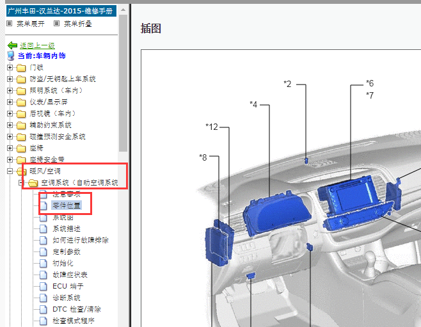Image resolution: width=421 pixels, height=327 pixels.
Task: Select the 辅助约束系统 folder label
Action: point(51,125)
